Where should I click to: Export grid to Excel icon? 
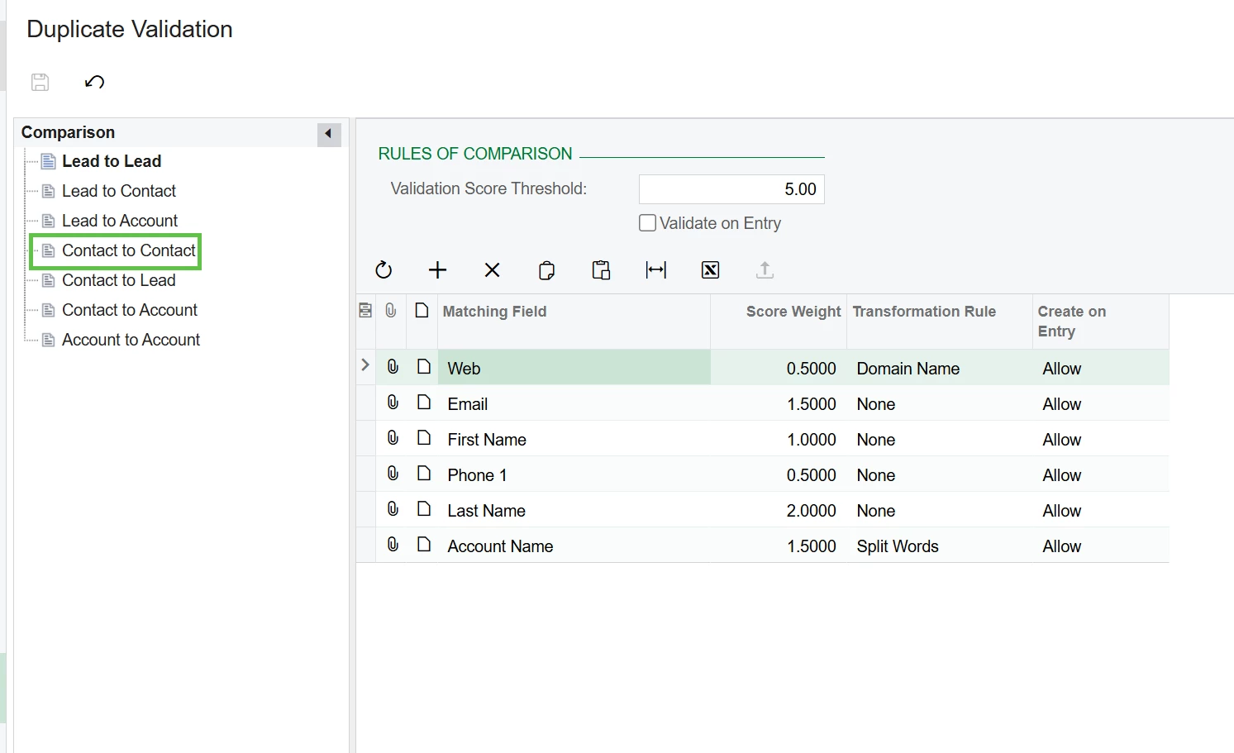[710, 270]
